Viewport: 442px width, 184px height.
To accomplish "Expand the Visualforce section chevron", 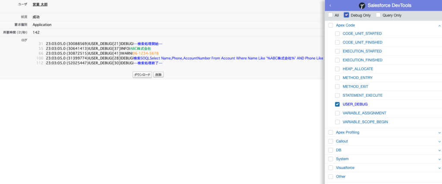I will 439,168.
